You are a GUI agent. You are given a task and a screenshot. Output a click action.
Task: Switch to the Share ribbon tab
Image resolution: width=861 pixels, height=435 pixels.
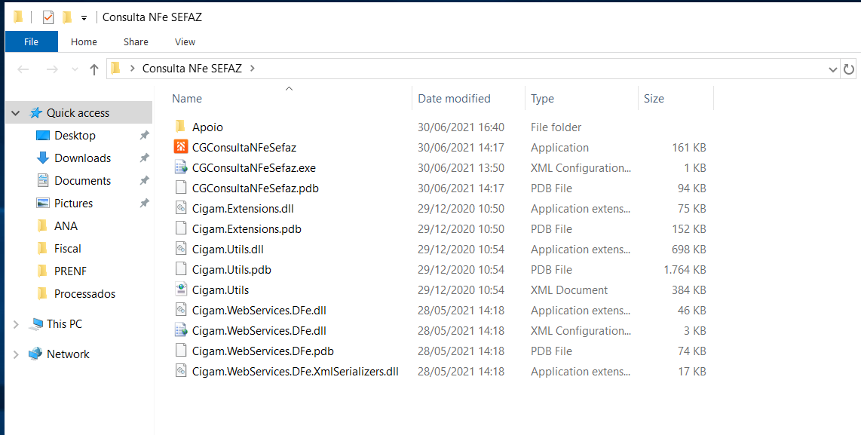point(136,42)
